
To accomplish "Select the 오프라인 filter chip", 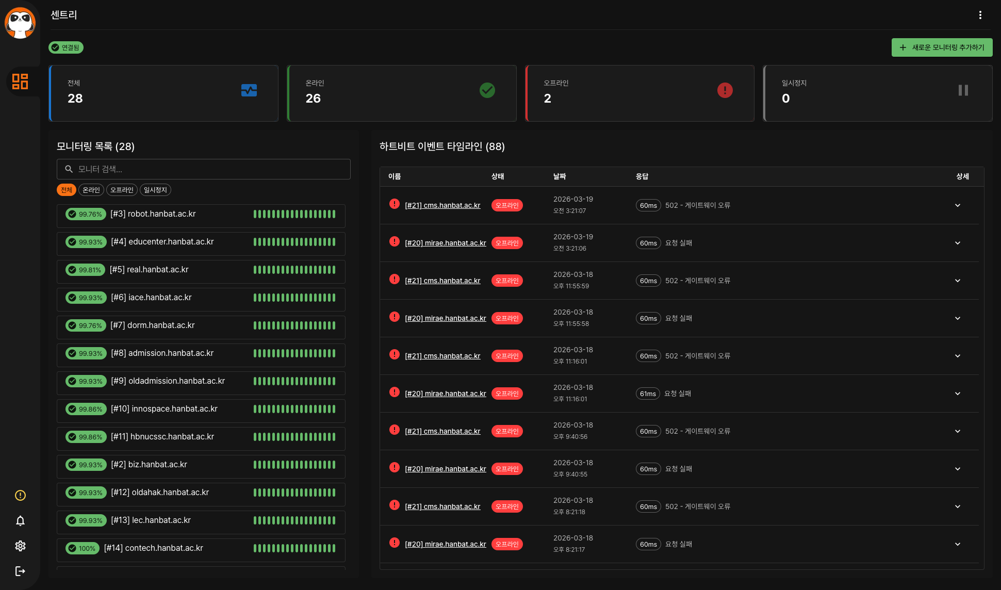I will point(122,190).
